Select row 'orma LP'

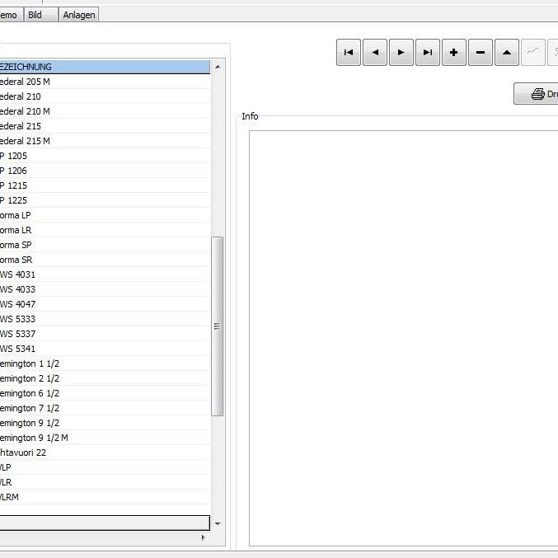pos(105,215)
